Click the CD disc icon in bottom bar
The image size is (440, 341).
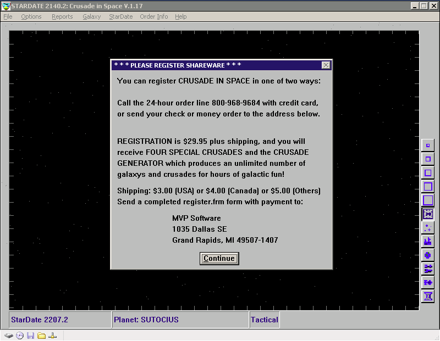click(20, 336)
